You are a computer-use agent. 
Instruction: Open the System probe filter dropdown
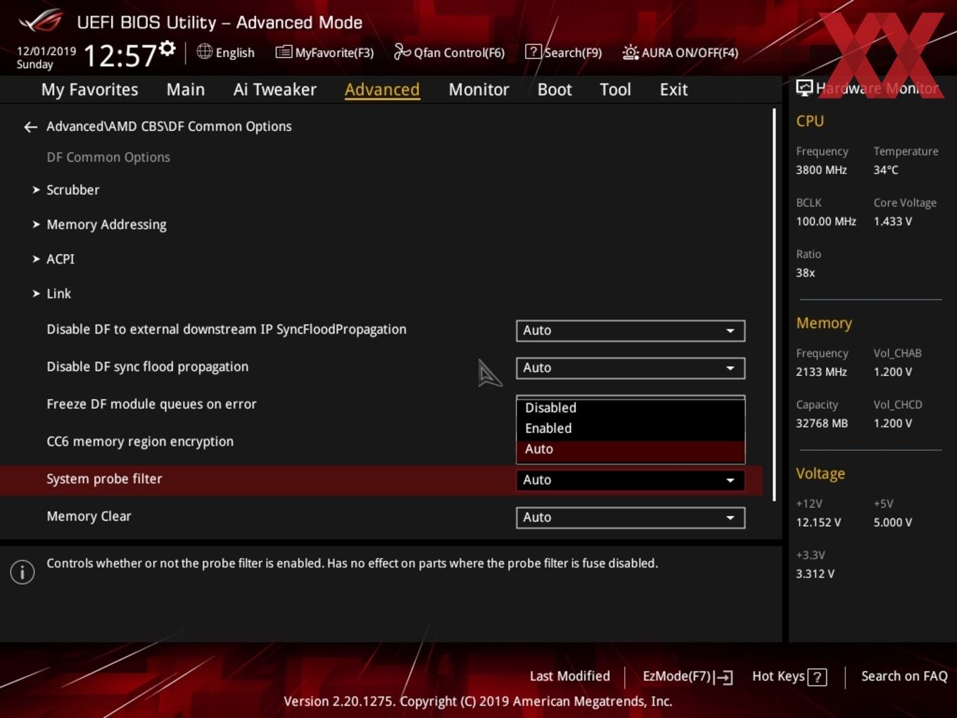click(x=630, y=480)
